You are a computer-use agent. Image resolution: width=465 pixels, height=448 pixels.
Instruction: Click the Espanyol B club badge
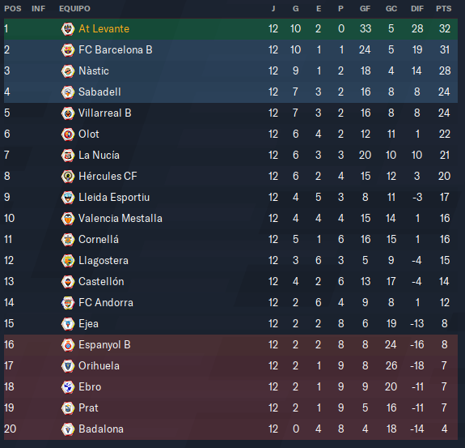68,345
